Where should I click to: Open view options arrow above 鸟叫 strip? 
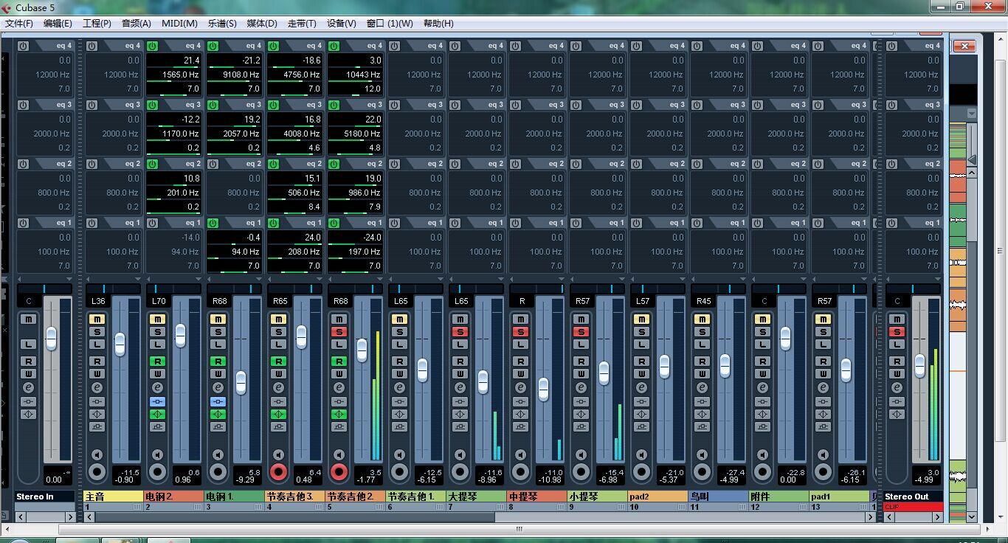pos(743,279)
